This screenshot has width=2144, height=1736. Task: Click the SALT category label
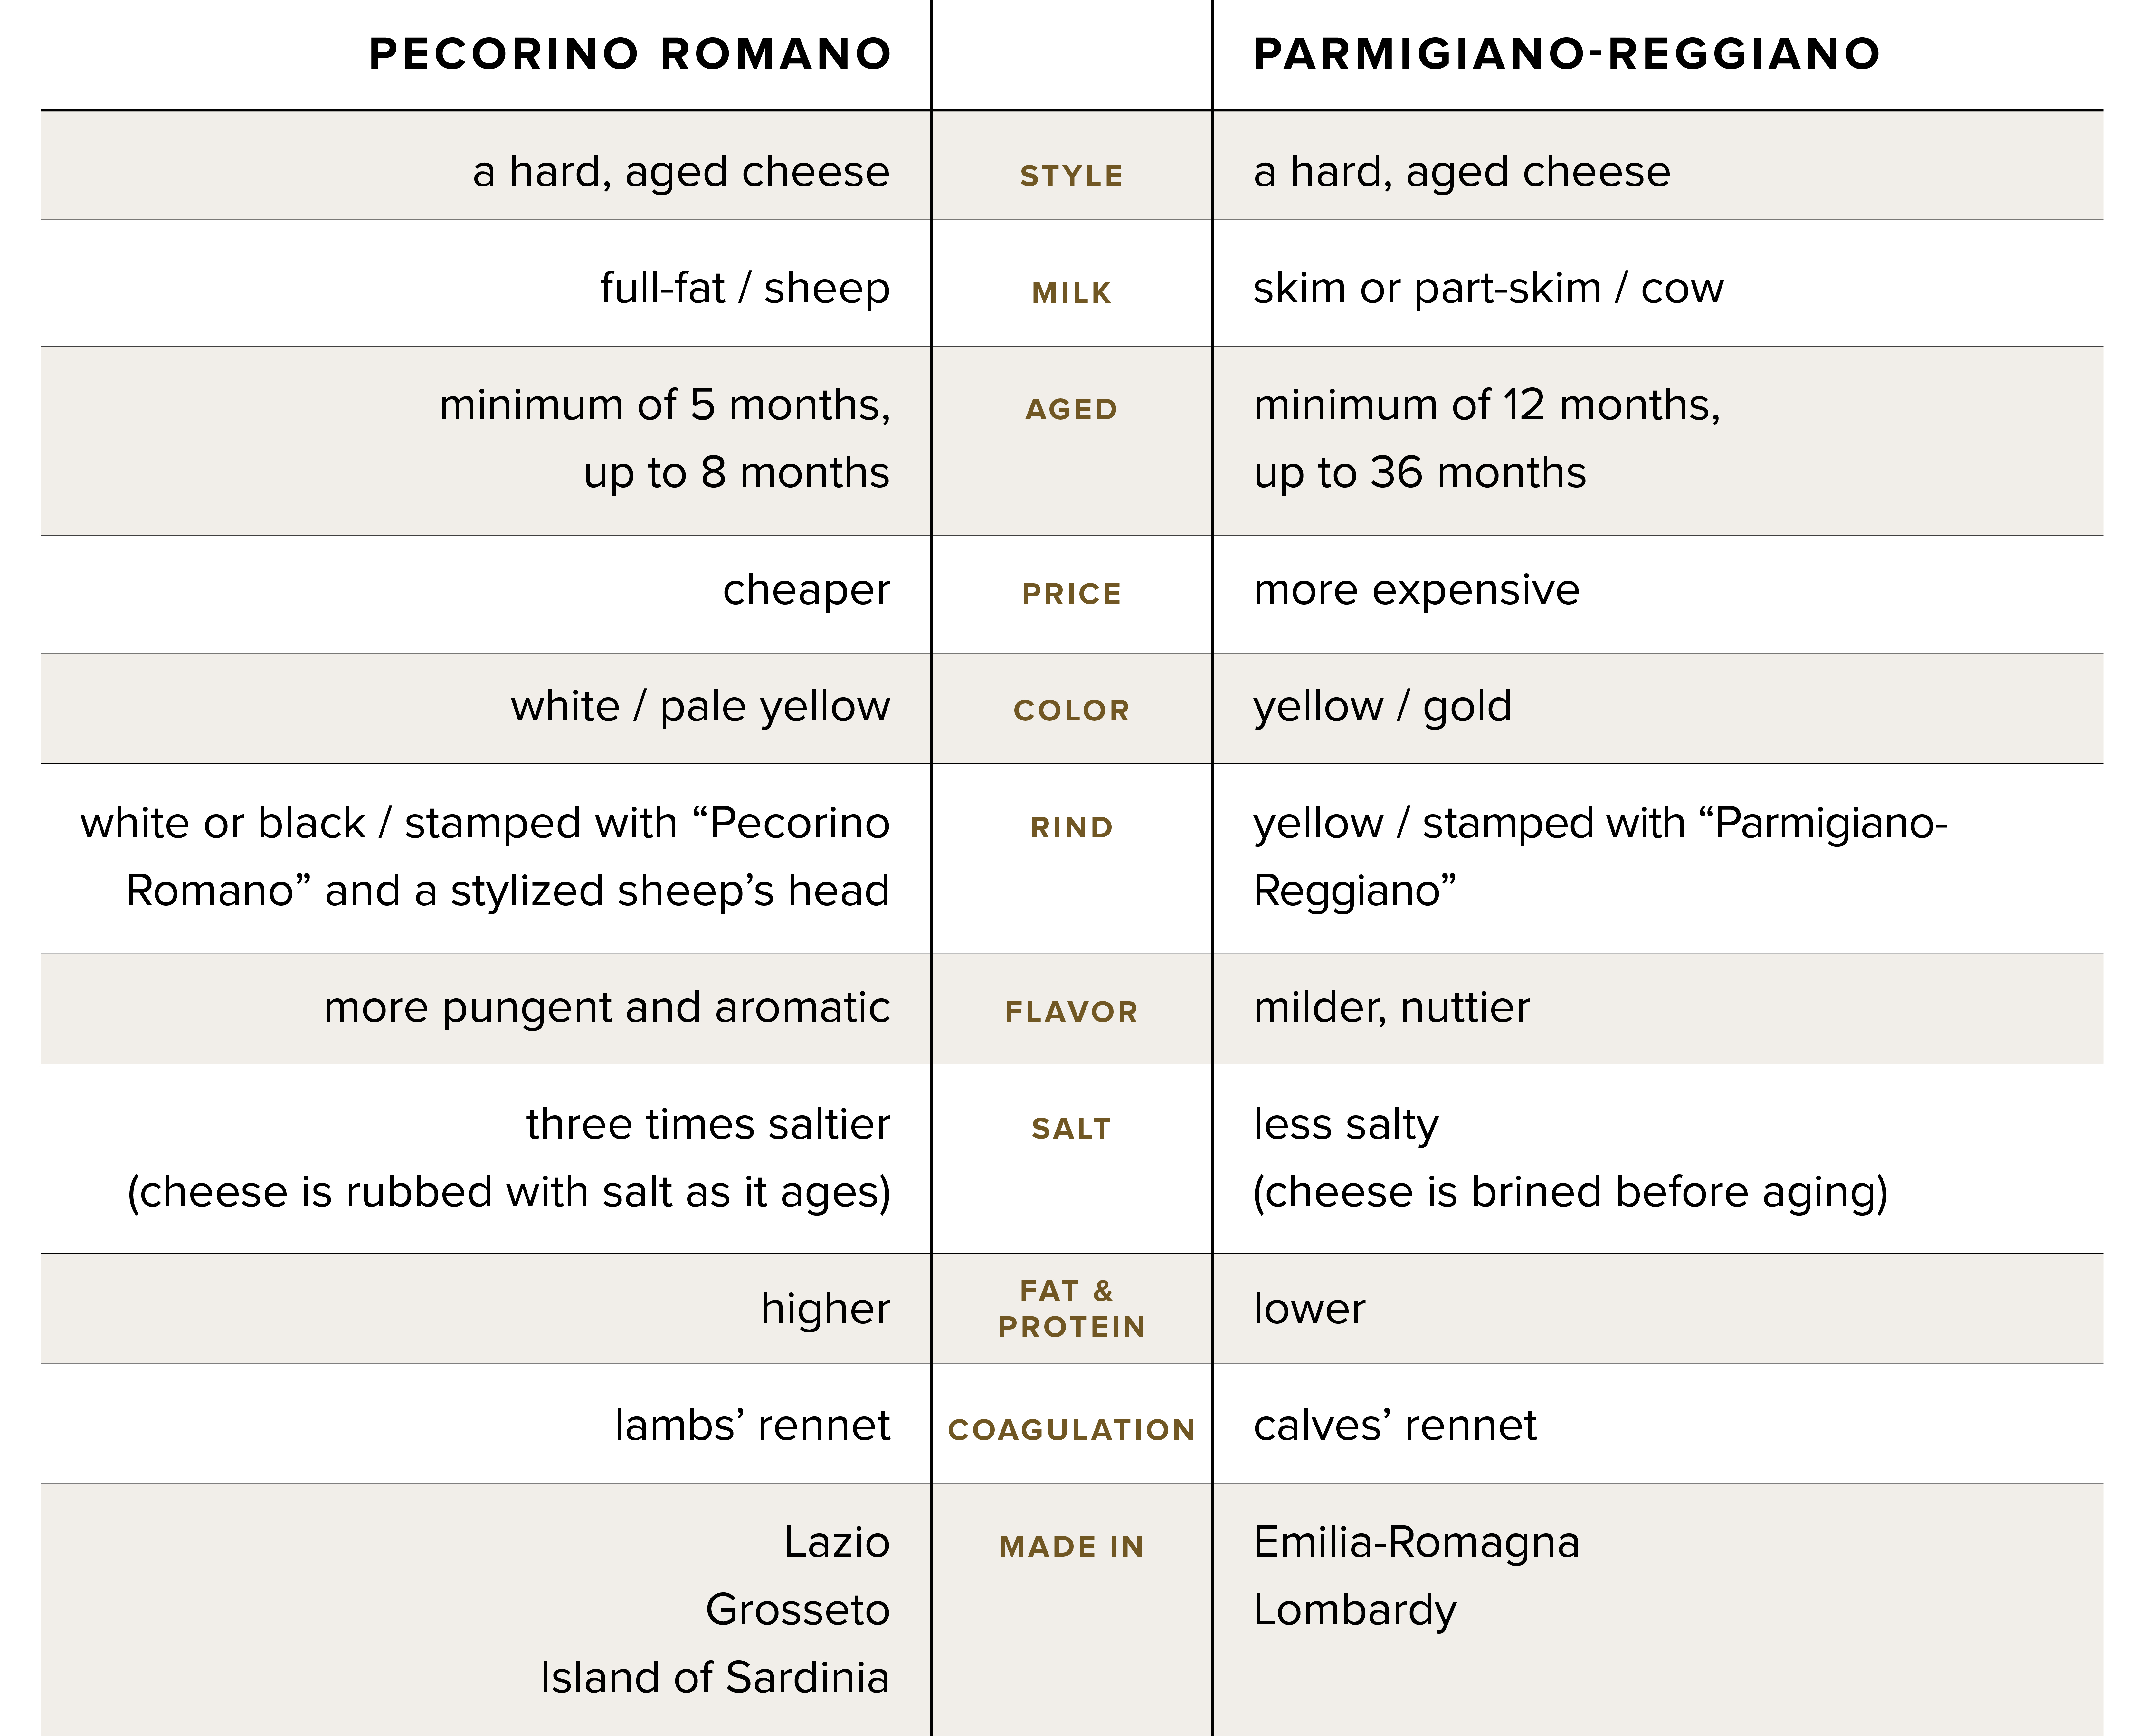[1071, 1129]
